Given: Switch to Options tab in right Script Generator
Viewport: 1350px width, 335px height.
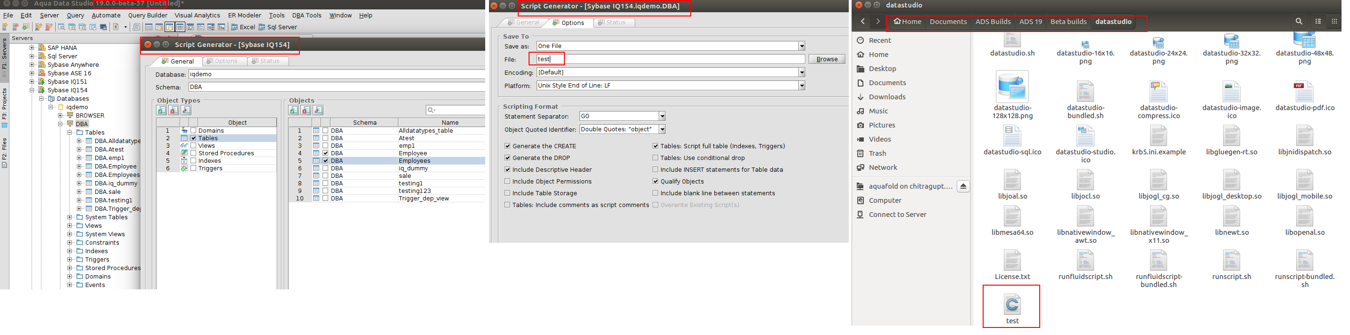Looking at the screenshot, I should point(568,23).
